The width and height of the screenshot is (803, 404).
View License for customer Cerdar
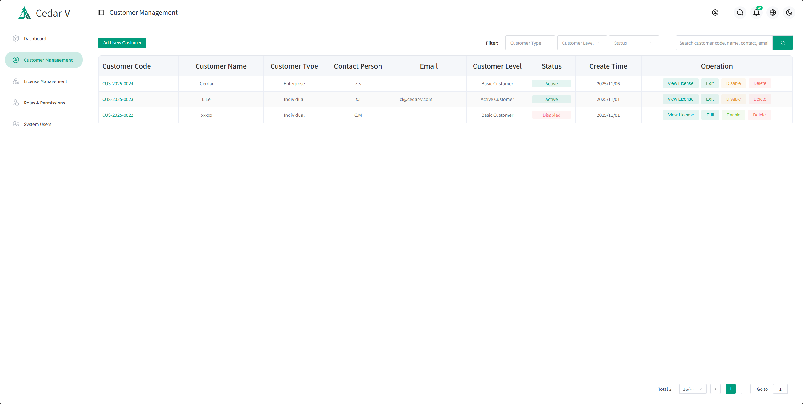[x=680, y=83]
